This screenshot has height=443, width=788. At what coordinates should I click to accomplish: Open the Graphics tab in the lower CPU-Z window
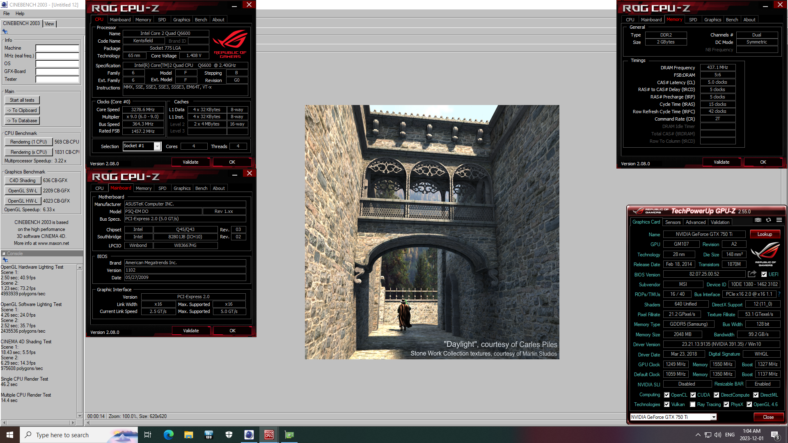tap(182, 188)
